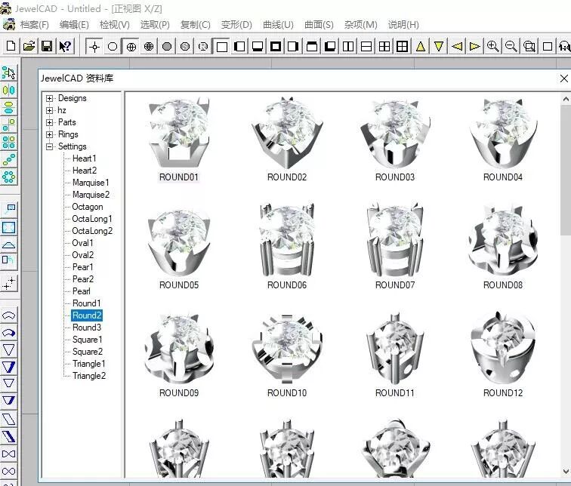Click the zoom window magnifier icon

(x=529, y=47)
